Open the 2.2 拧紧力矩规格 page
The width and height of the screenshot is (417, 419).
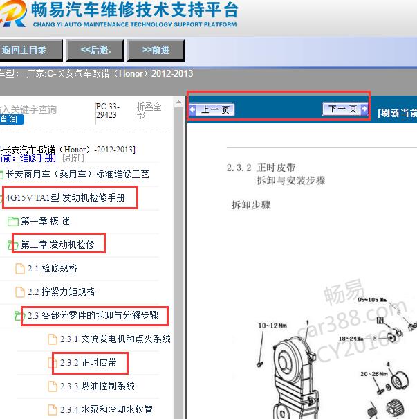[62, 292]
